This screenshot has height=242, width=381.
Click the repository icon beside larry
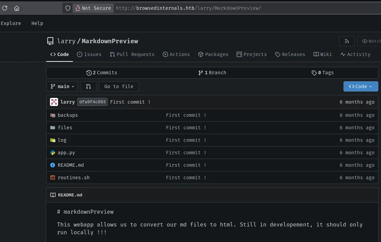pos(50,41)
